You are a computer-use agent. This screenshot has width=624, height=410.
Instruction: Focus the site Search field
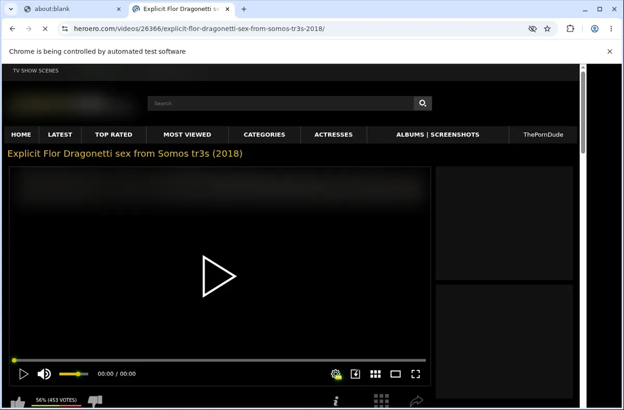point(281,103)
